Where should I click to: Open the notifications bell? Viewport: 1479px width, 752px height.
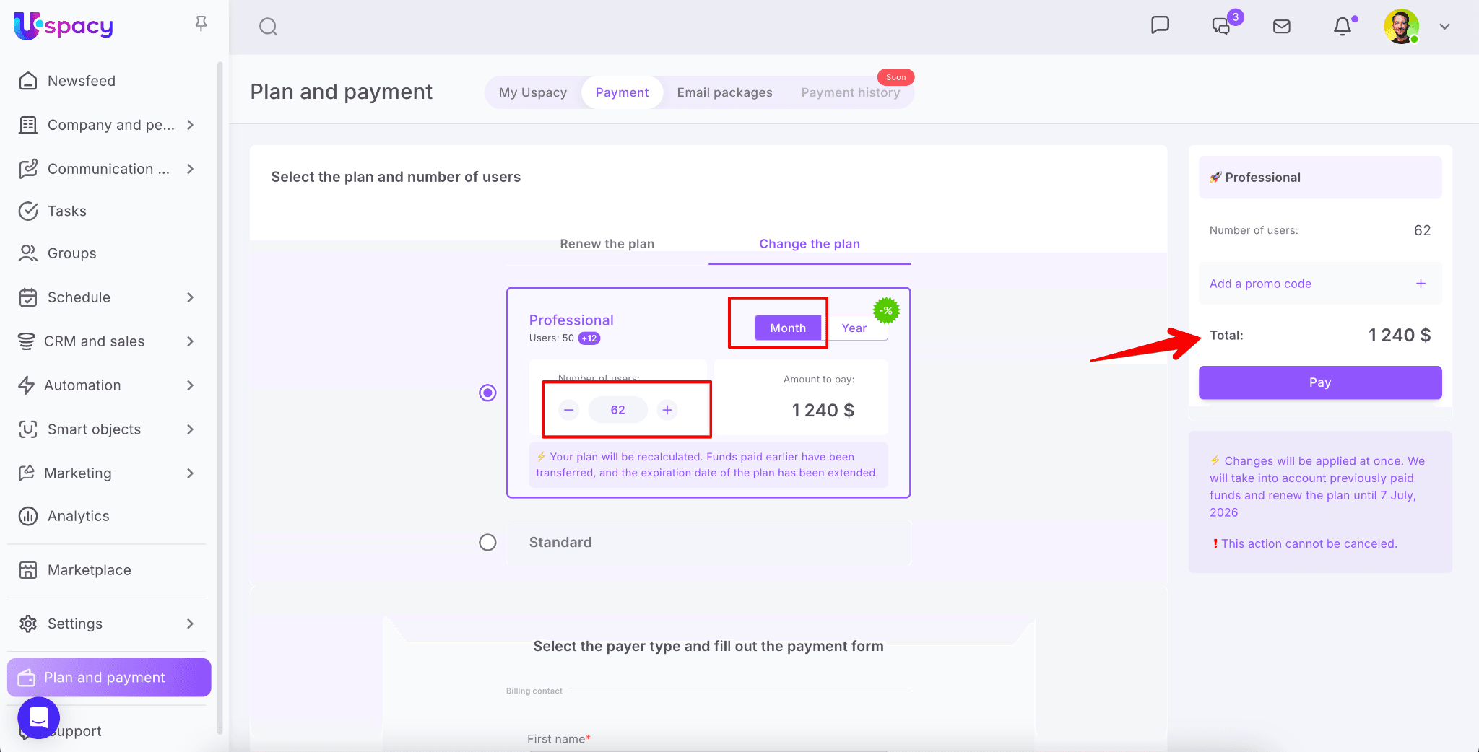[x=1343, y=27]
